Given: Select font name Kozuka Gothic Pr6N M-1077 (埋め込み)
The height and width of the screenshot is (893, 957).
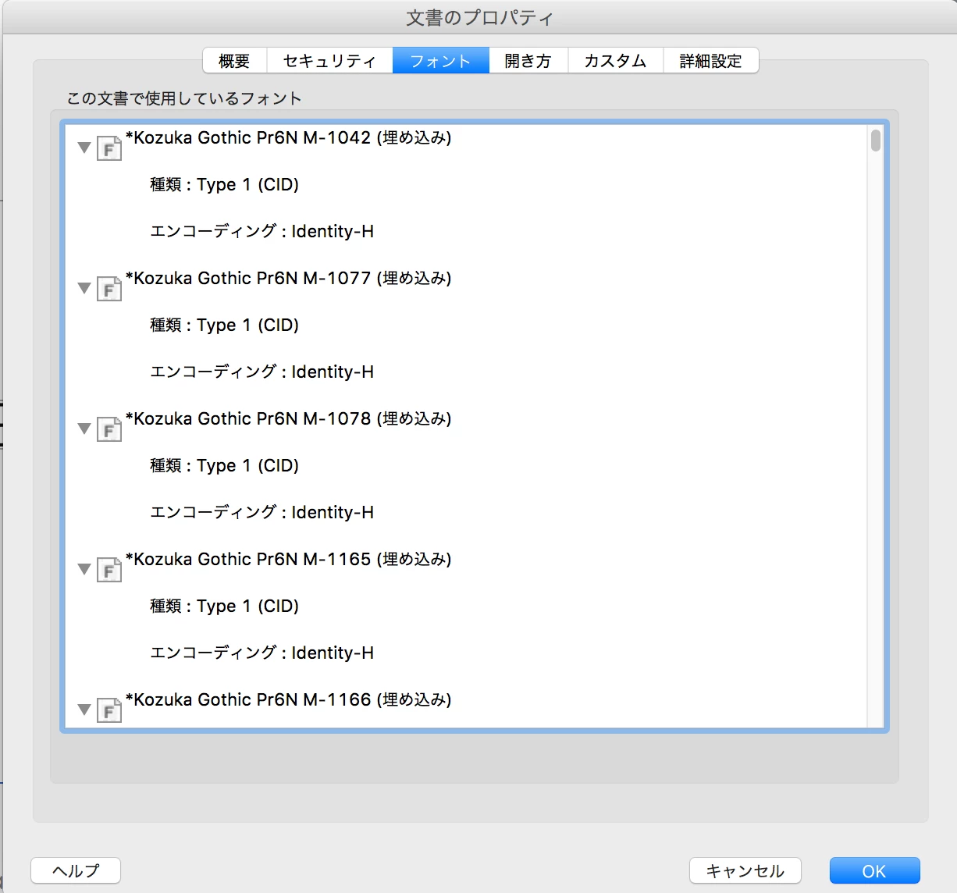Looking at the screenshot, I should [289, 278].
